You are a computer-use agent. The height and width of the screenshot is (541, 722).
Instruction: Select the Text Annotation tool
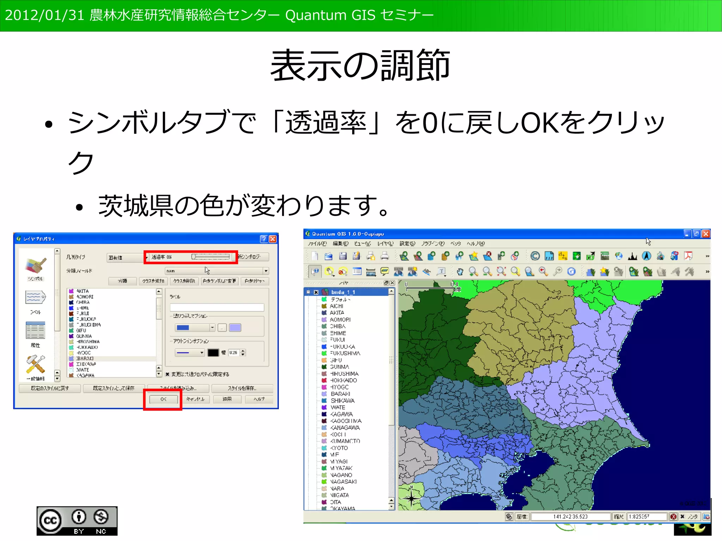point(441,272)
